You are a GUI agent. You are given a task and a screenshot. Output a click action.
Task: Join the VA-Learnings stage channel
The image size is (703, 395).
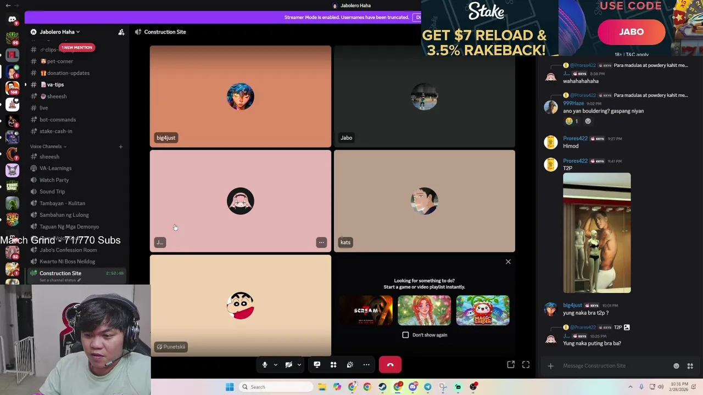[x=55, y=168]
